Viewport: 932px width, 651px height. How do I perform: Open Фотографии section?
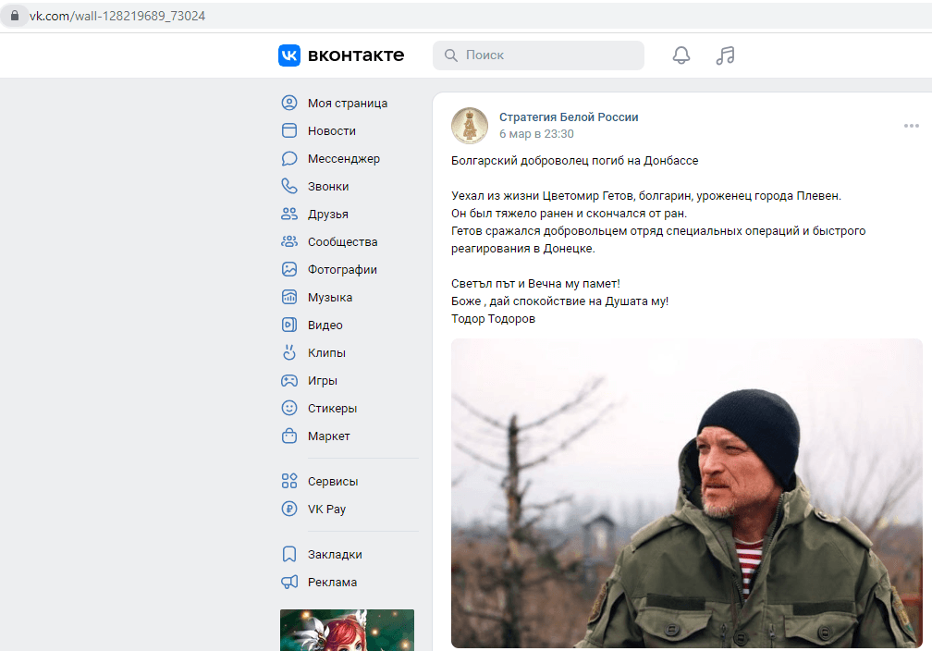[342, 269]
